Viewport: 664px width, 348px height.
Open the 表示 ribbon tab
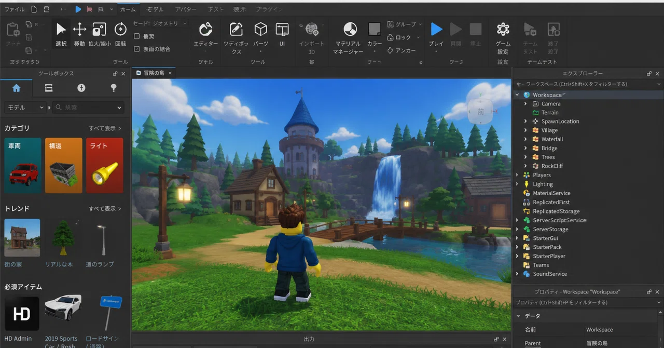[x=240, y=9]
